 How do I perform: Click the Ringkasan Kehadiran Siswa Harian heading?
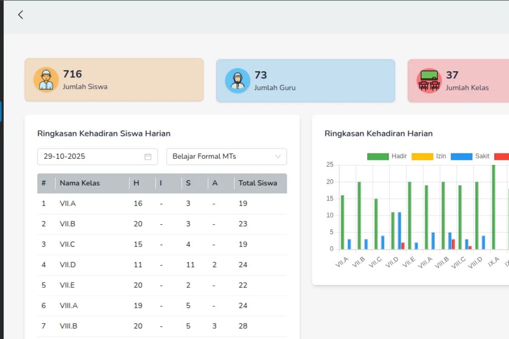(x=104, y=133)
